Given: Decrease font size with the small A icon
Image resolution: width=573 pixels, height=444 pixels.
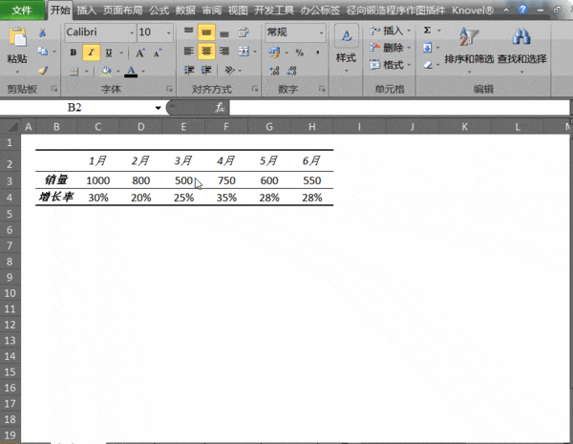Looking at the screenshot, I should click(x=158, y=53).
